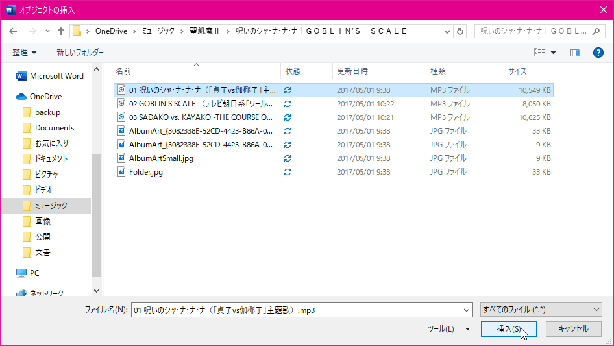The width and height of the screenshot is (614, 346).
Task: Go up one folder level
Action: click(61, 31)
